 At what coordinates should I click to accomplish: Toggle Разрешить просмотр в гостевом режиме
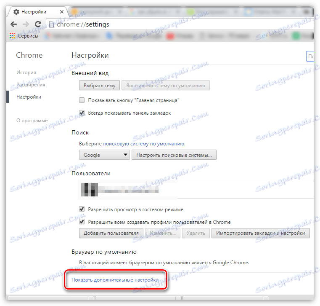click(82, 209)
